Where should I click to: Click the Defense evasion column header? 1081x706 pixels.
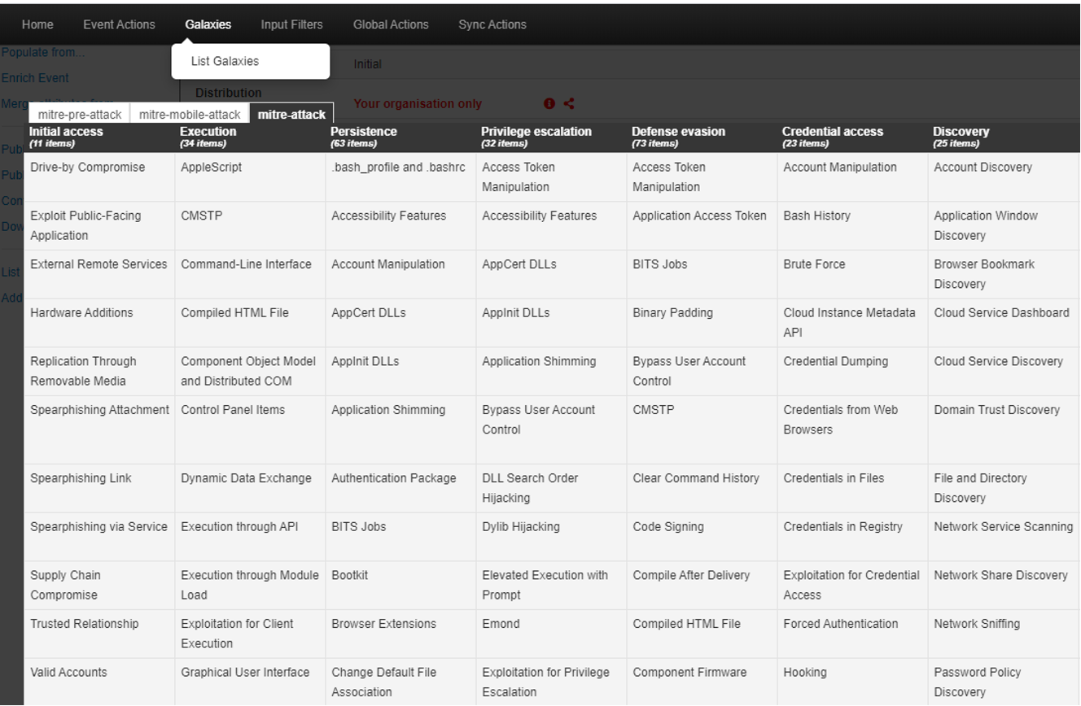(702, 137)
